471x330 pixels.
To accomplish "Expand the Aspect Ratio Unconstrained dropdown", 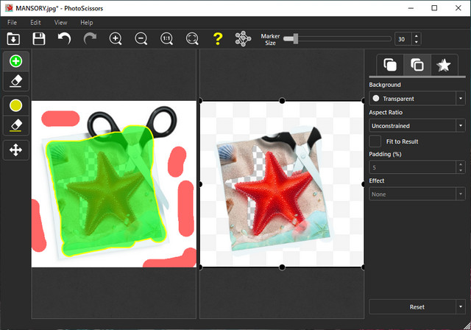I will (417, 126).
